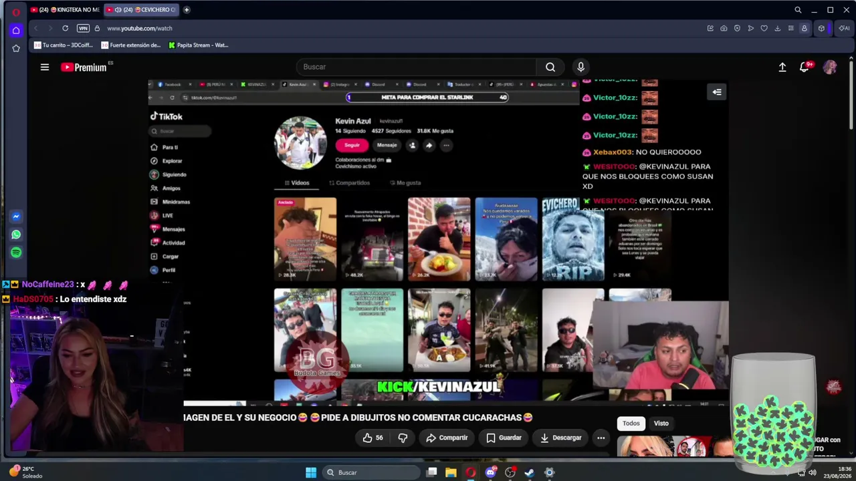Search open tabs with the magnifier
Image resolution: width=856 pixels, height=481 pixels.
click(798, 10)
